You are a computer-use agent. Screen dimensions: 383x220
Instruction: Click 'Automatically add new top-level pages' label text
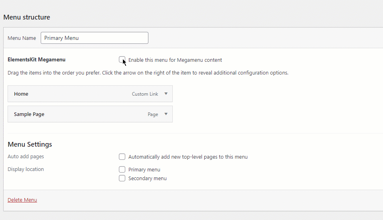(188, 157)
